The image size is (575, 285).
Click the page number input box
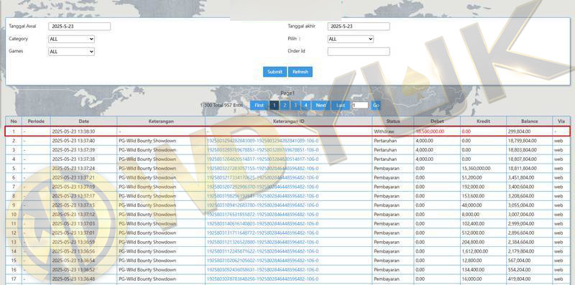pos(360,106)
